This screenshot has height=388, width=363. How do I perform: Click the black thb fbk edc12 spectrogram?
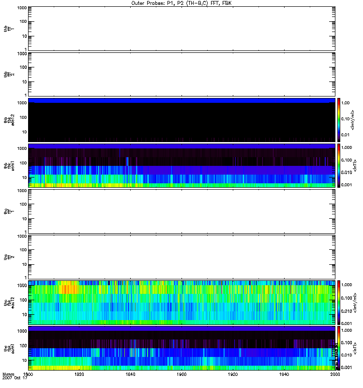click(x=181, y=120)
